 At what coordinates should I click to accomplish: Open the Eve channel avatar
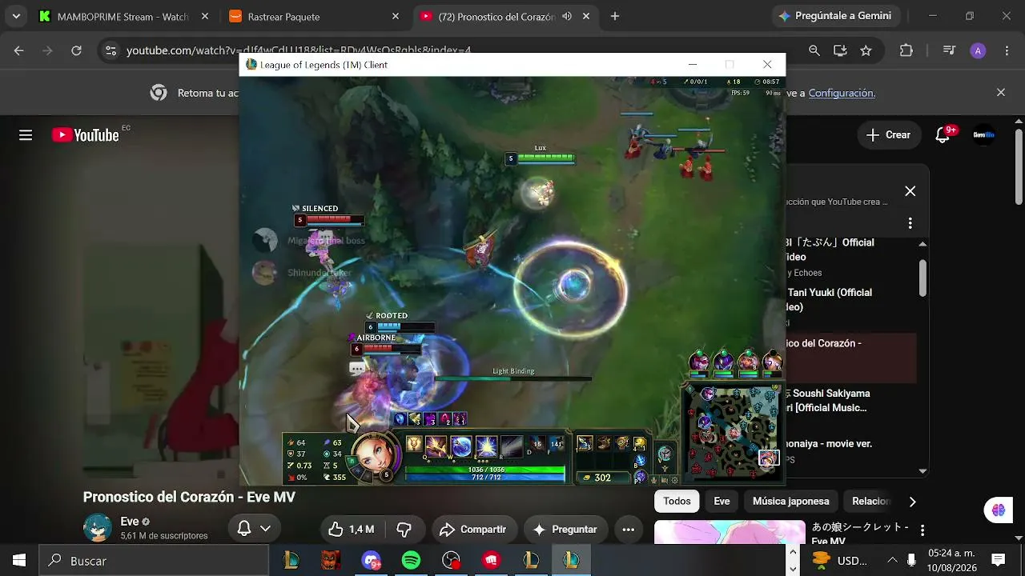pyautogui.click(x=98, y=528)
